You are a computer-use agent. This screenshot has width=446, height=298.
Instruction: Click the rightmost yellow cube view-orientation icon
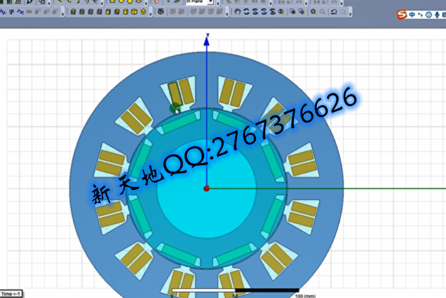point(143,12)
